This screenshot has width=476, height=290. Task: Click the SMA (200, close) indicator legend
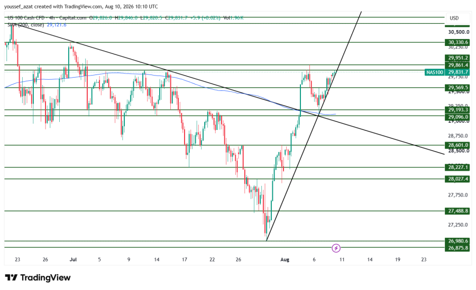click(26, 25)
